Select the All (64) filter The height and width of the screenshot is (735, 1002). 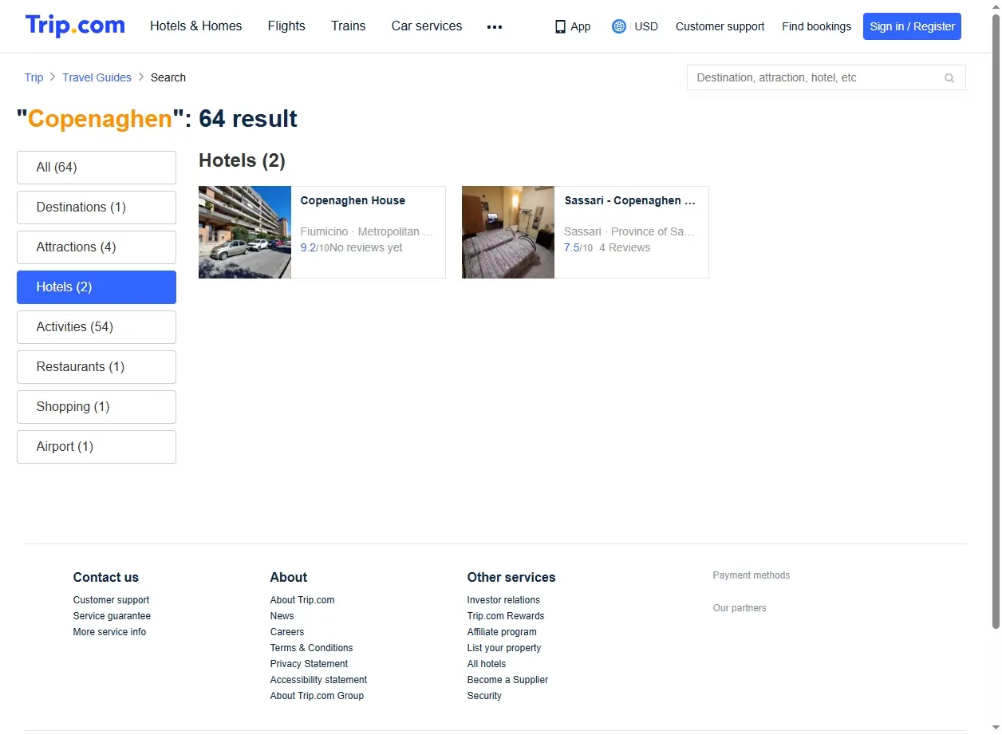pos(97,168)
